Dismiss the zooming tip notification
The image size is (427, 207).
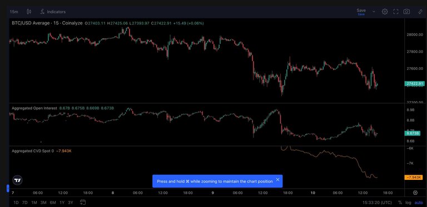pos(277,180)
